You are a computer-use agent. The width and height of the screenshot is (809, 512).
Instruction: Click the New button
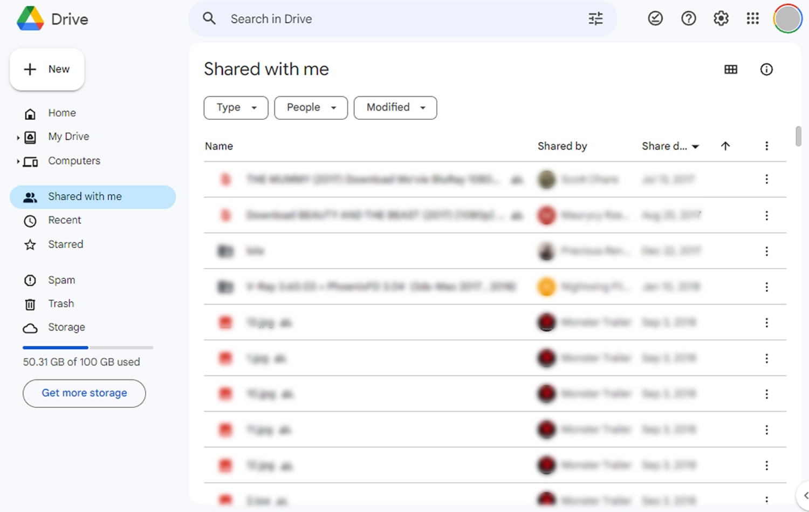(x=47, y=69)
